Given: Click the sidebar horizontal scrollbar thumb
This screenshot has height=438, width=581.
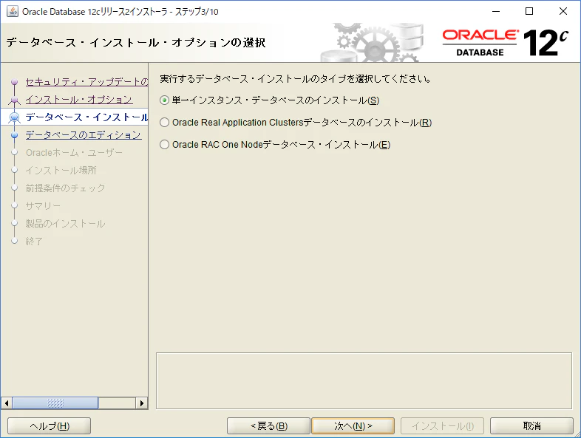Looking at the screenshot, I should click(55, 403).
